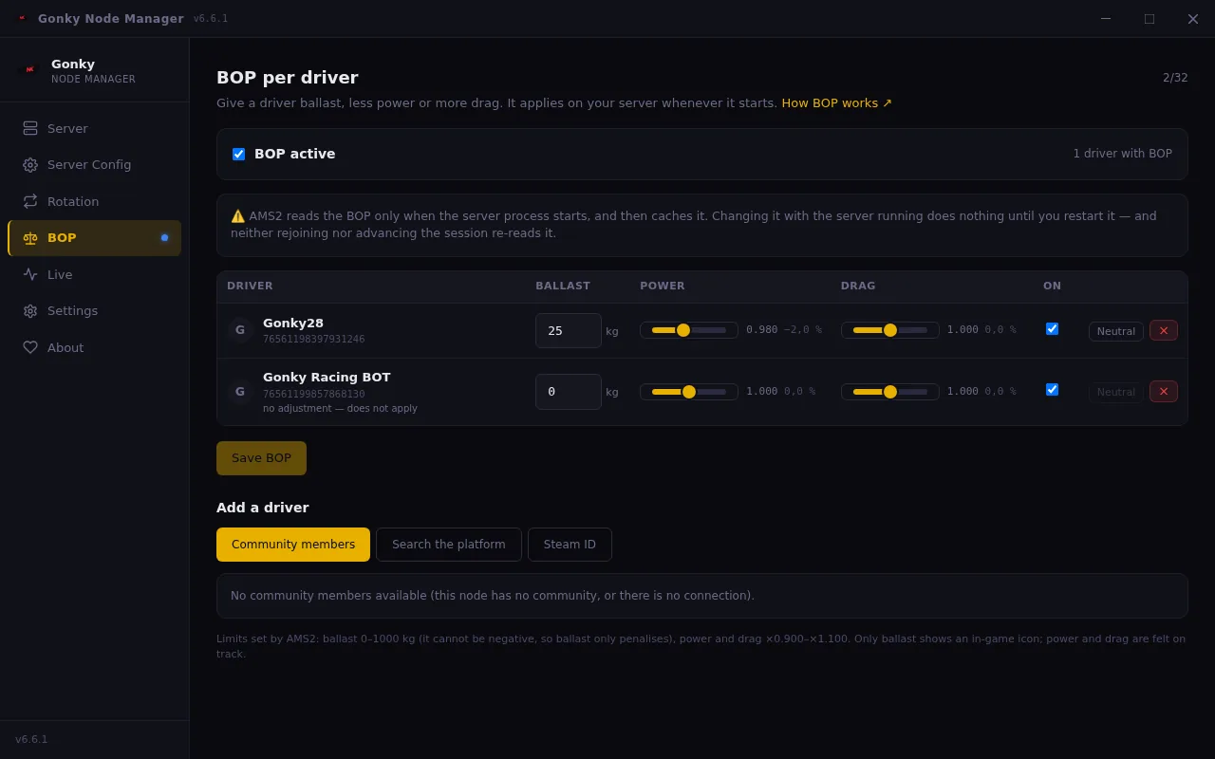1215x759 pixels.
Task: Click Neutral for Gonky Racing BOT
Action: [1116, 392]
